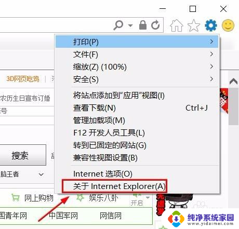Open the 中国军网 link
Viewport: 239px width, 229px height.
point(63,216)
